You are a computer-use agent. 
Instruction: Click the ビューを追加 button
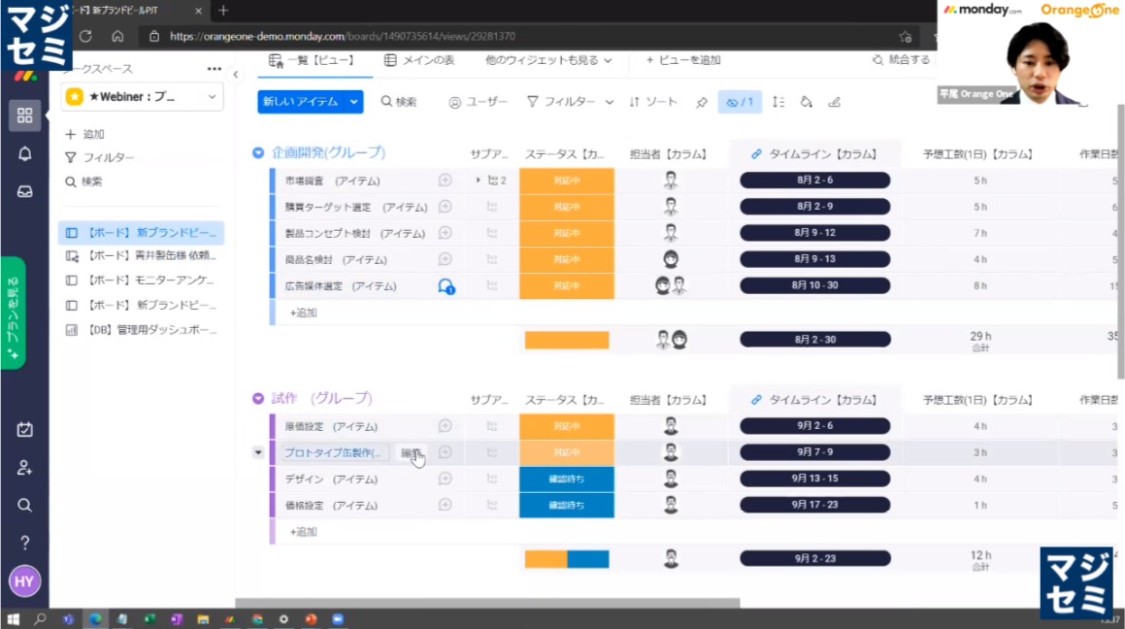pos(684,60)
